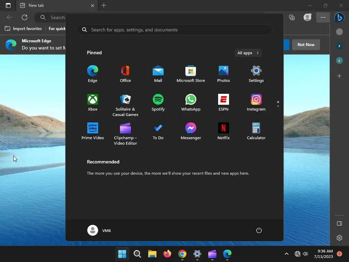The image size is (349, 262).
Task: Open the Calculator app
Action: pos(256,131)
